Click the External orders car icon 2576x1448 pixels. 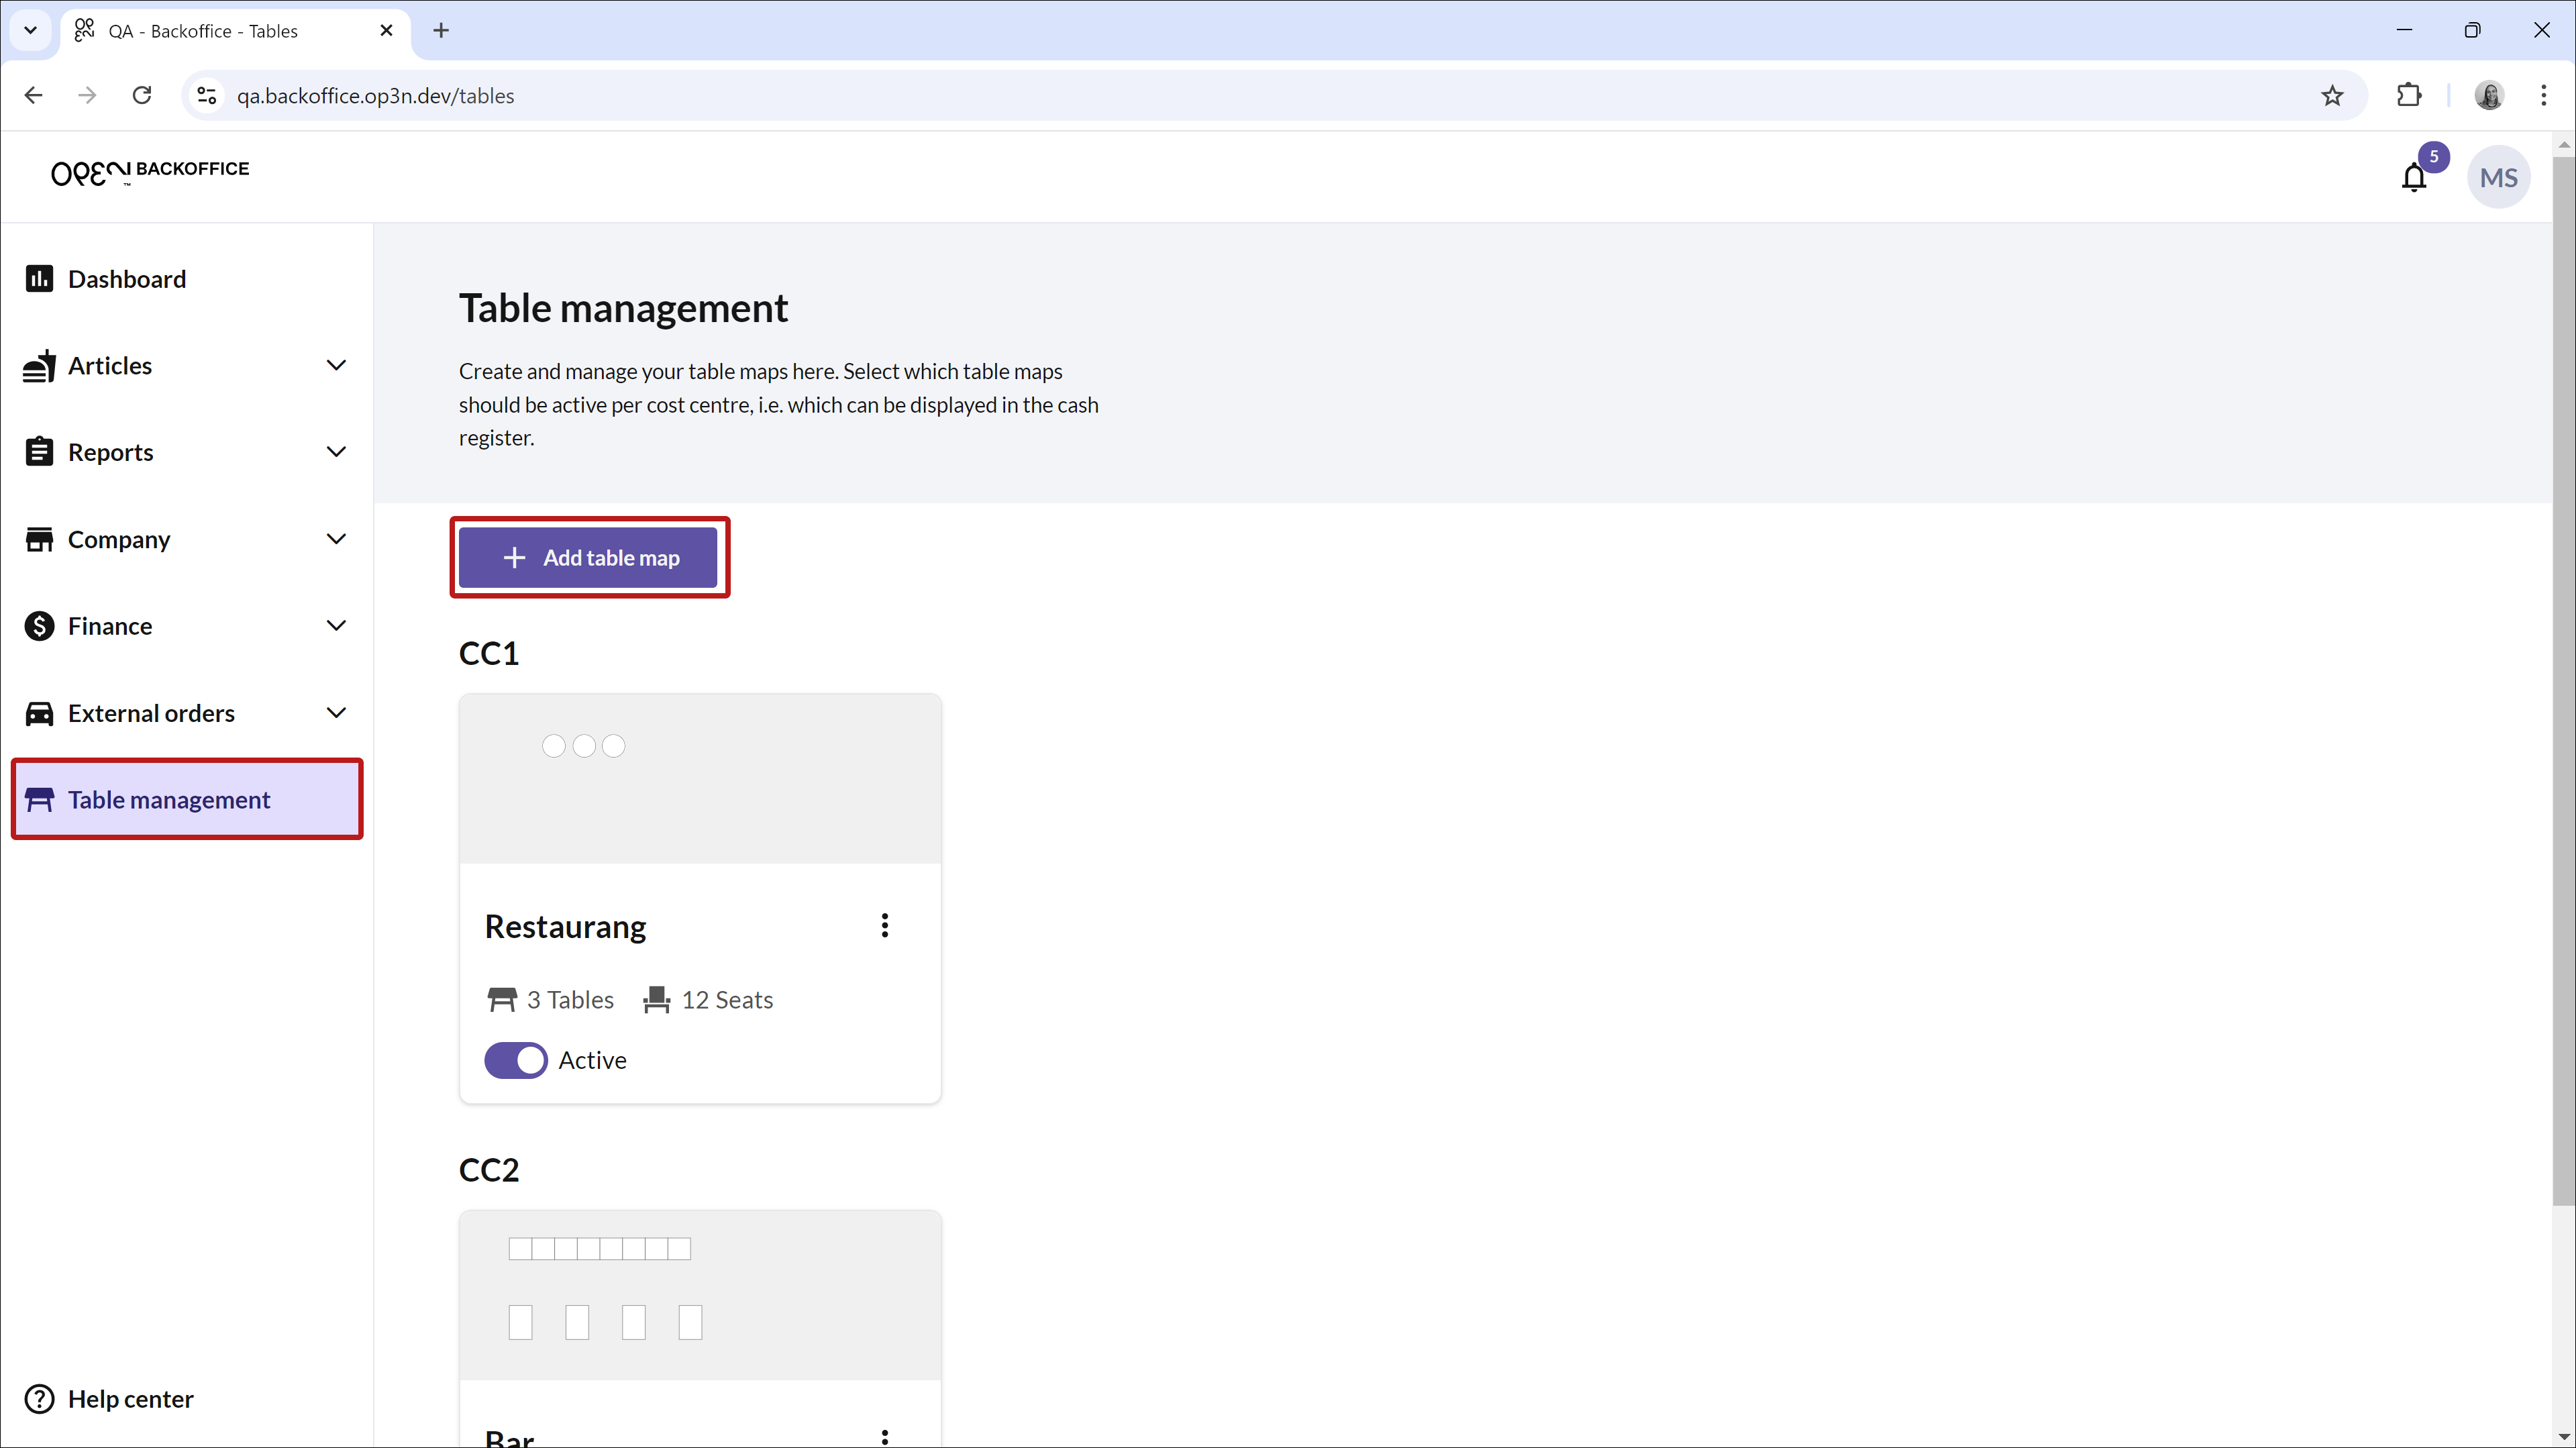click(39, 713)
